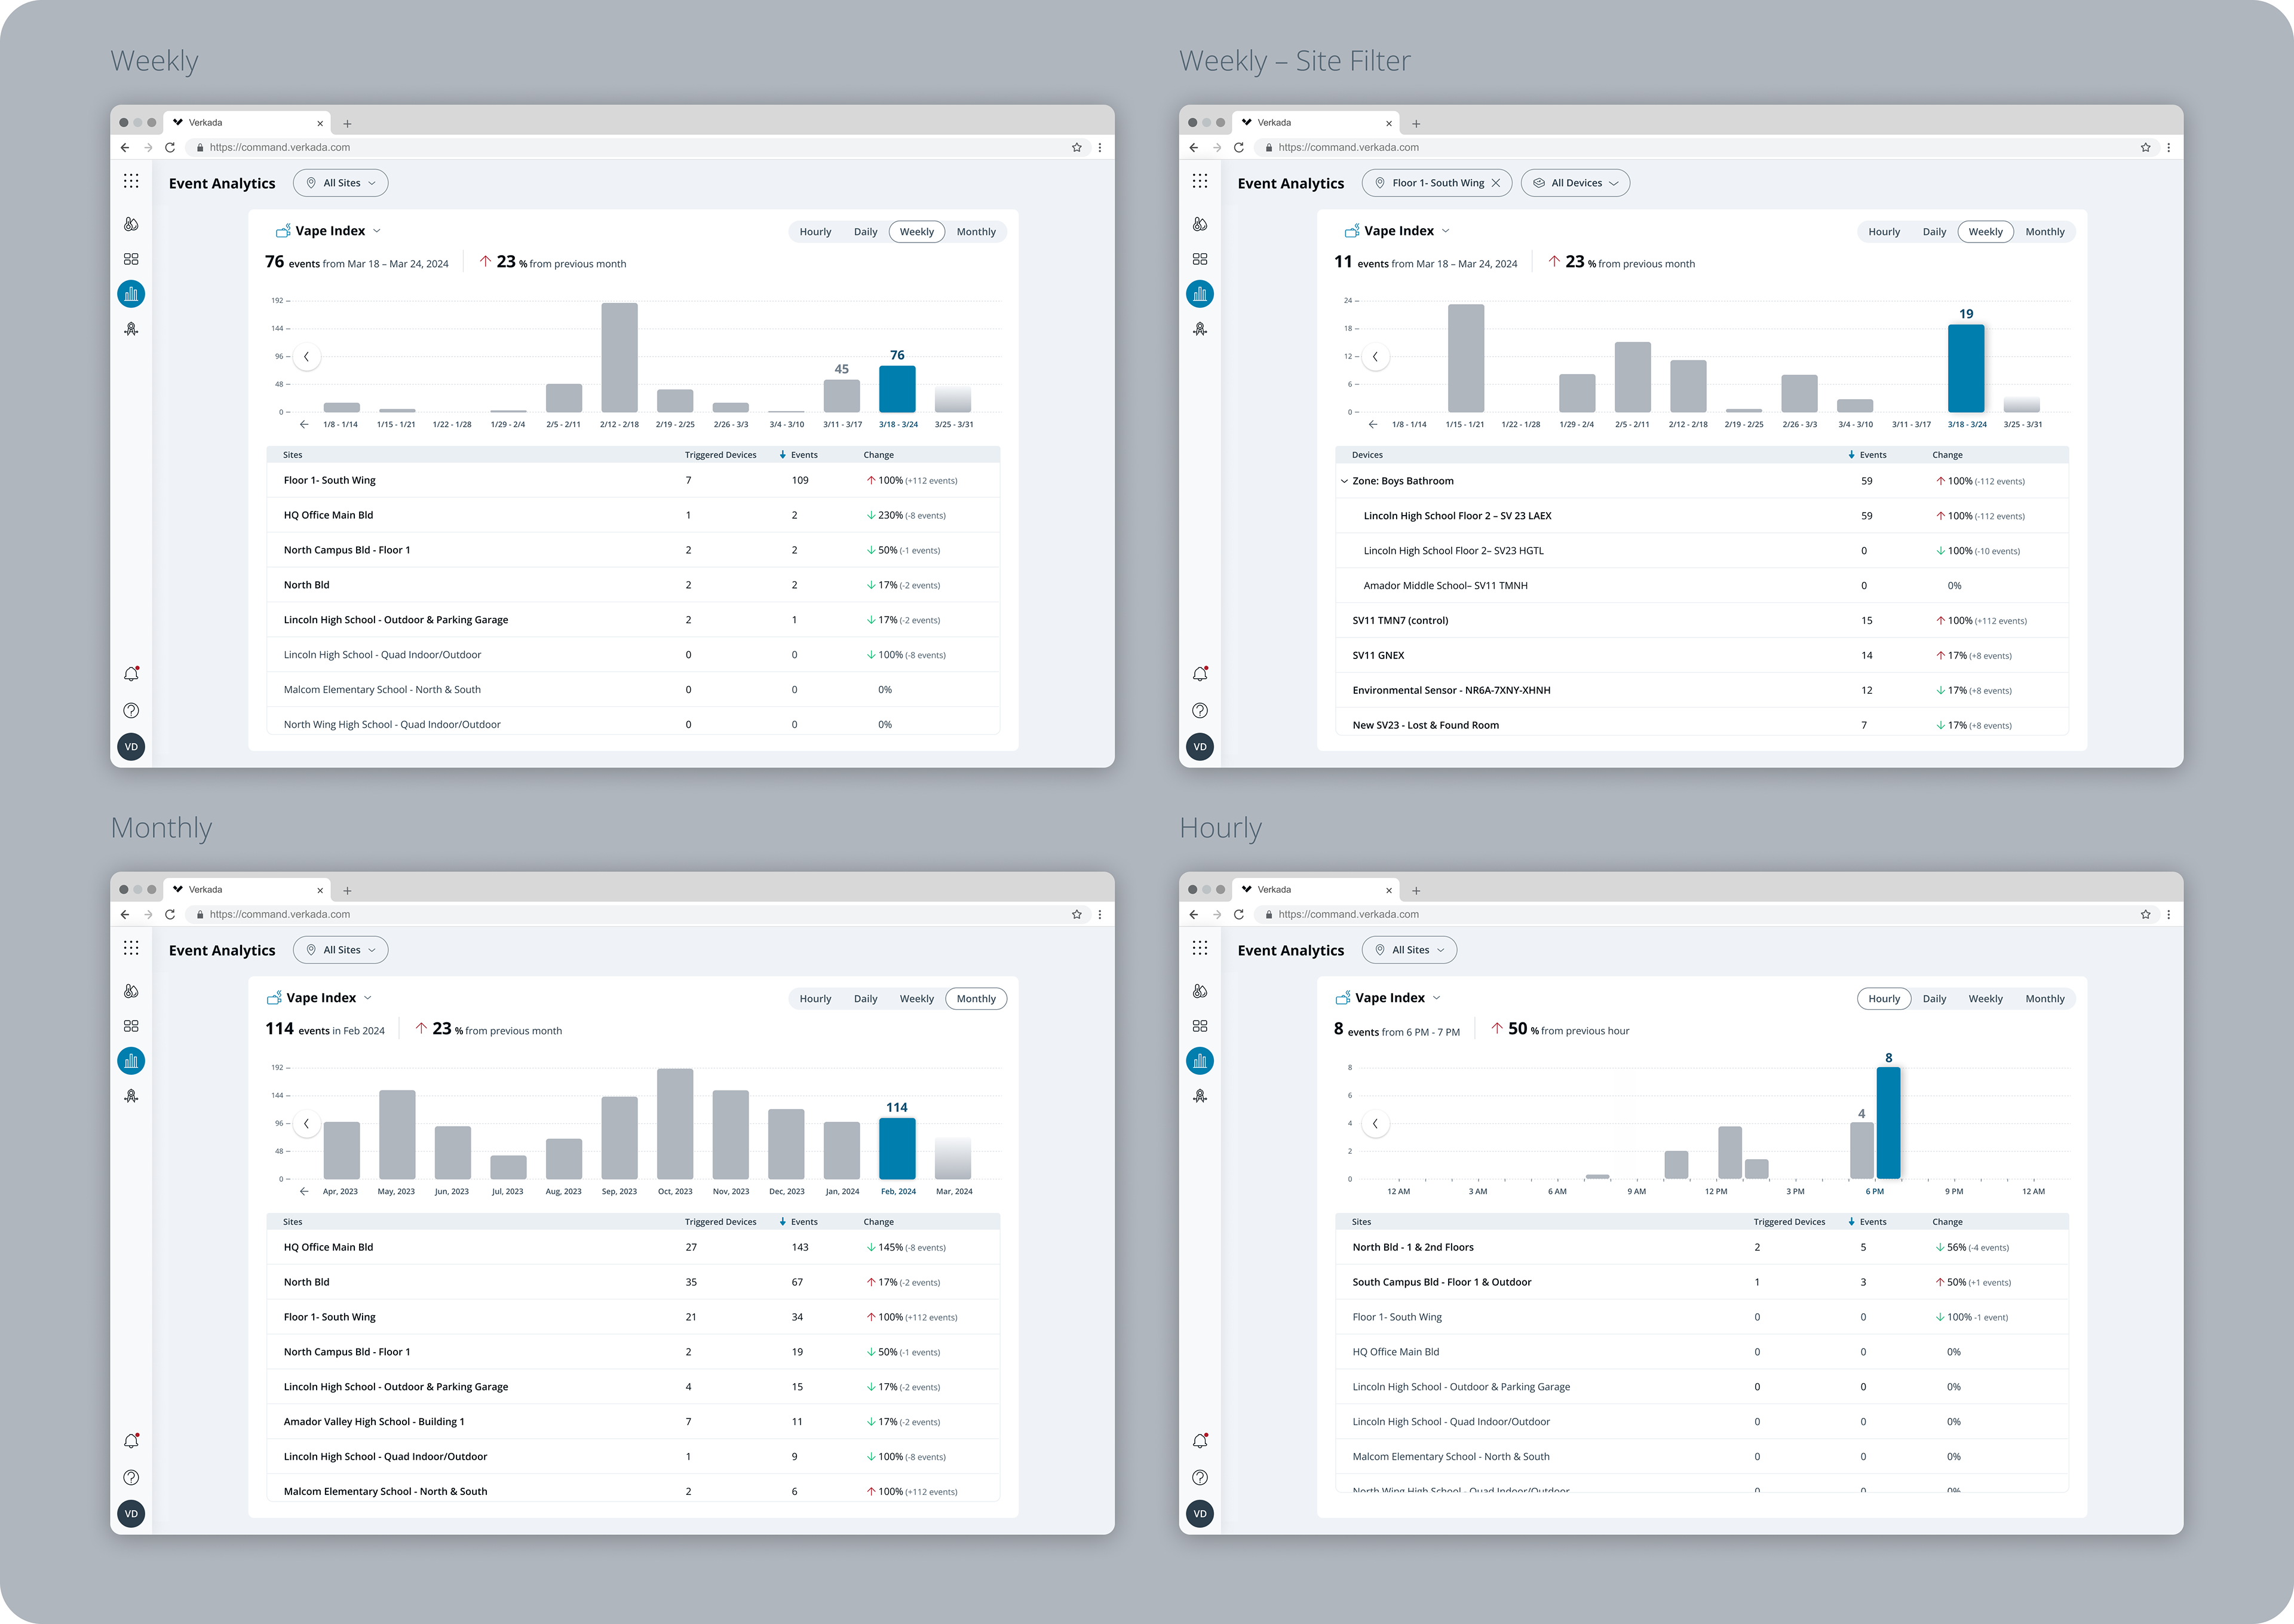Select Monthly toggle in Hourly window
Image resolution: width=2294 pixels, height=1624 pixels.
(x=2044, y=999)
